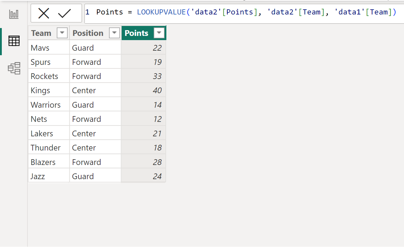
Task: Click LOOKUPVALUE function name in formula
Action: coord(162,12)
